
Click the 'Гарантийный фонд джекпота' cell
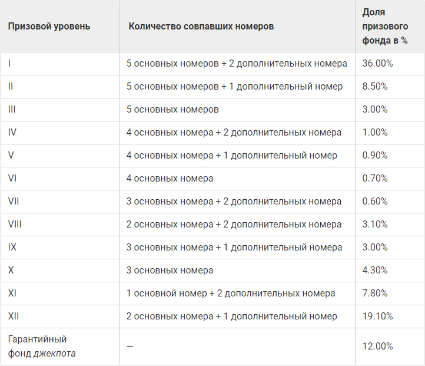tap(42, 346)
